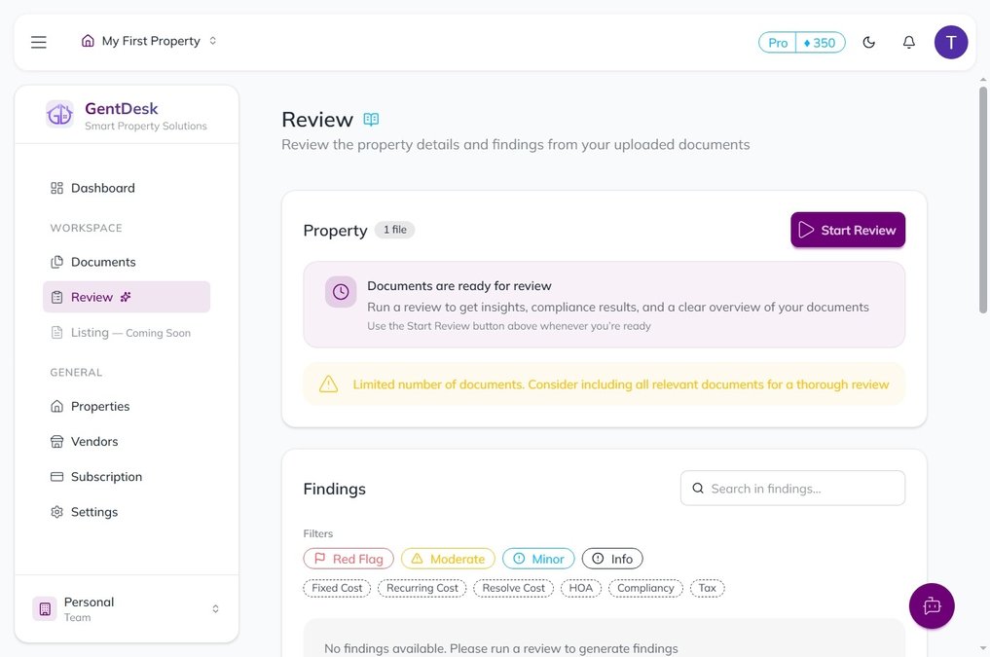Open the notifications bell
The width and height of the screenshot is (990, 657).
coord(906,41)
